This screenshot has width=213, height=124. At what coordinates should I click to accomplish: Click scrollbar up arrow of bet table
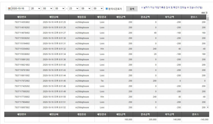coord(207,16)
